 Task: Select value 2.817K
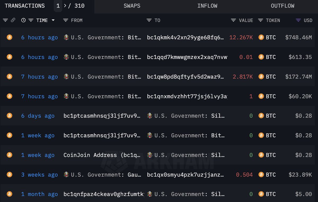(x=243, y=77)
